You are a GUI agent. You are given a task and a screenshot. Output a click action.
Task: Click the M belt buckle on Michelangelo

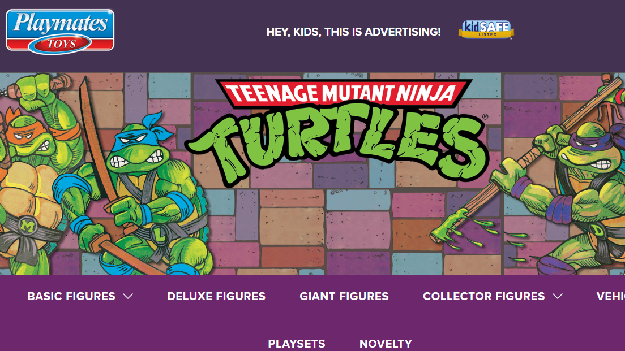(27, 227)
